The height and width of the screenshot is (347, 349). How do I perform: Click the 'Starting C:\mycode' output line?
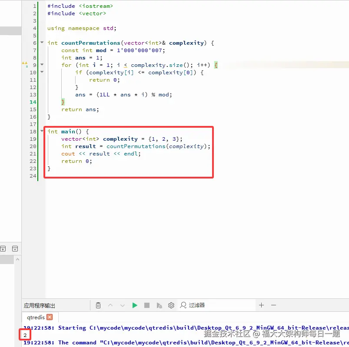[x=186, y=327]
